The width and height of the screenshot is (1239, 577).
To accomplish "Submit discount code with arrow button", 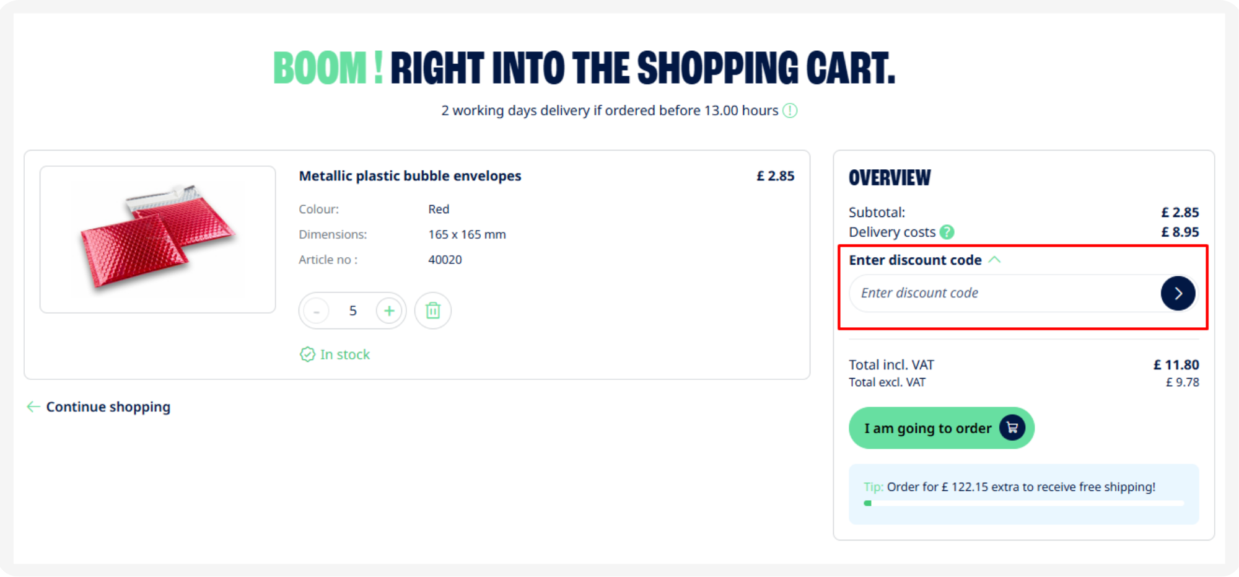I will point(1178,293).
